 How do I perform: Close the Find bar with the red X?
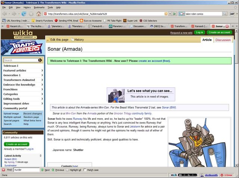click(3, 170)
